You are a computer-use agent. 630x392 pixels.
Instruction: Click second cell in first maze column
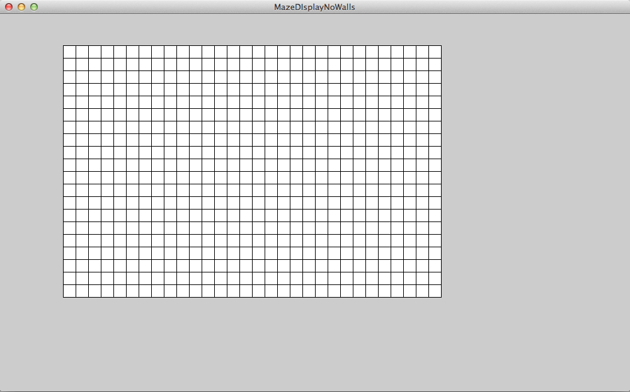click(x=69, y=64)
